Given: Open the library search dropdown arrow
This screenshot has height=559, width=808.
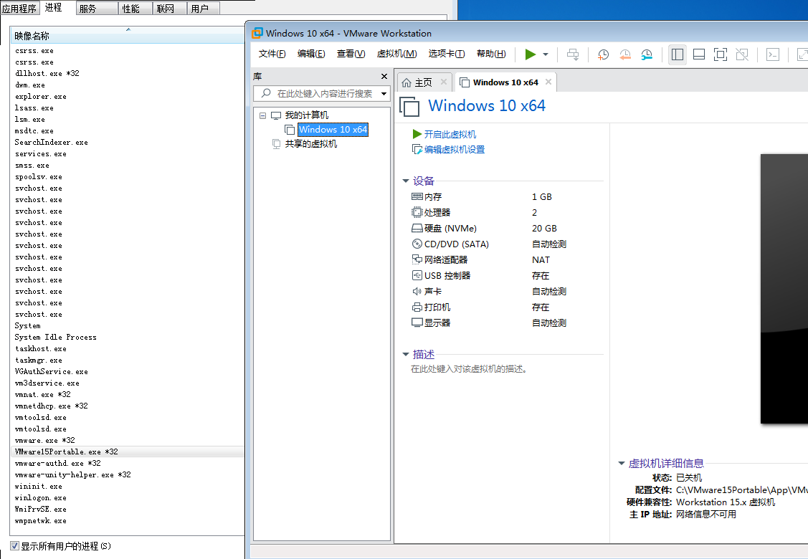Looking at the screenshot, I should 384,94.
